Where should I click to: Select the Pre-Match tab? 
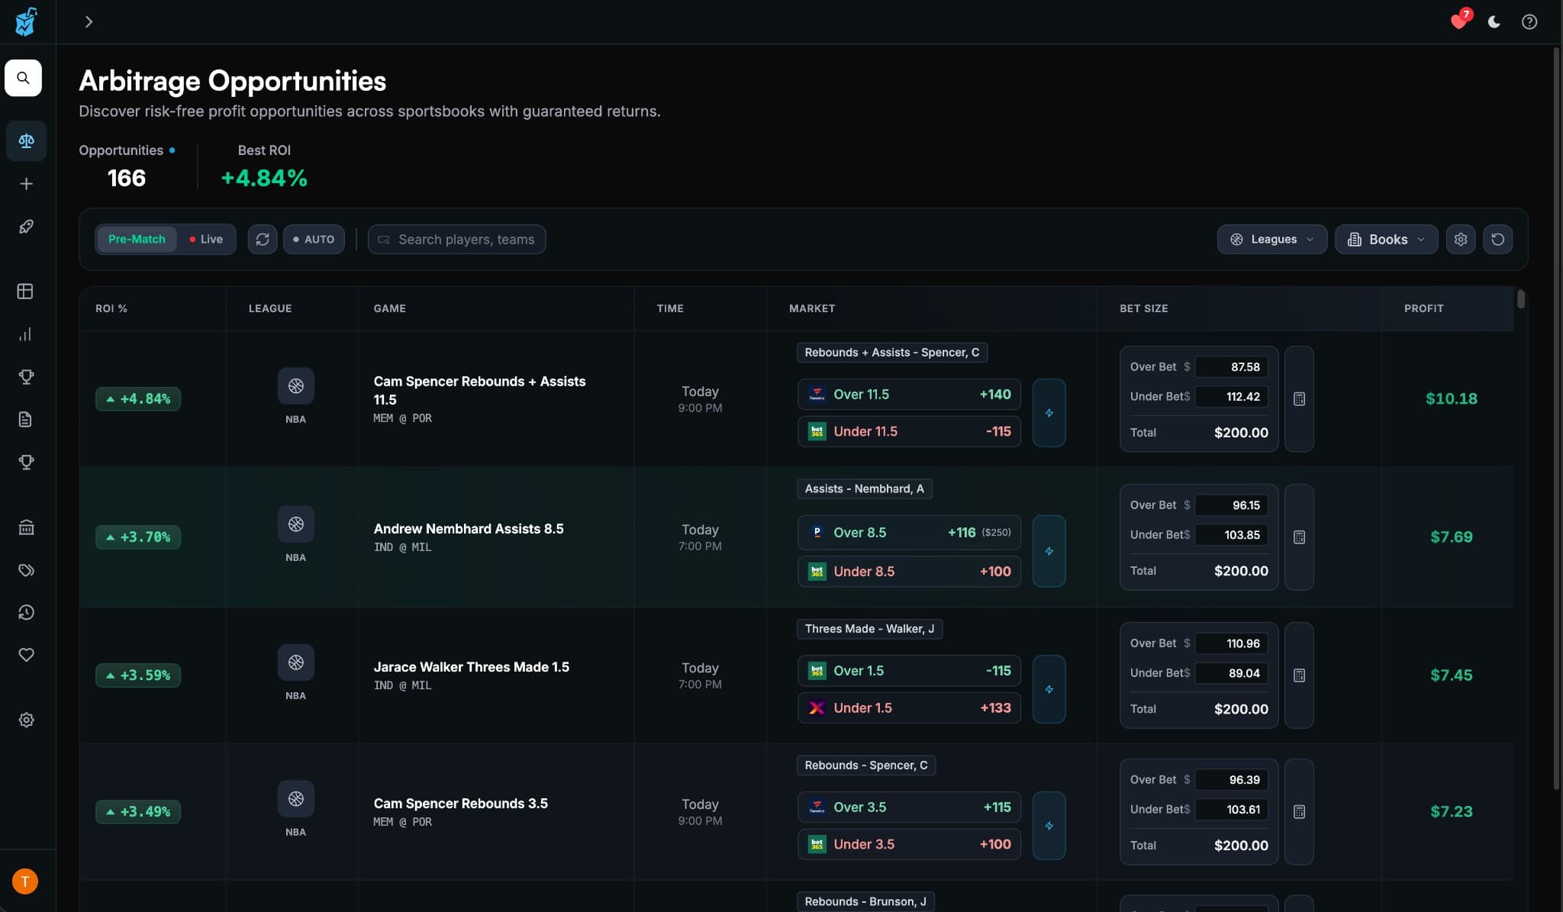point(137,239)
